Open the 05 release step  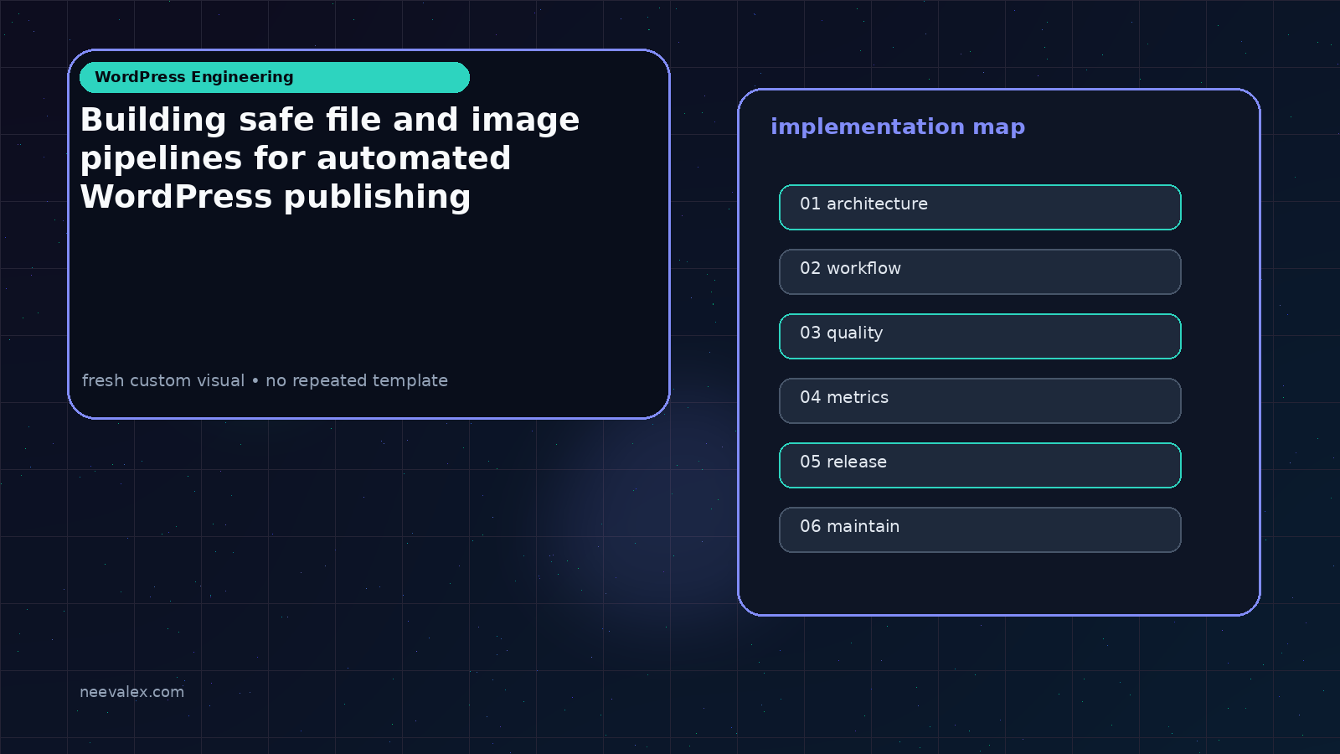tap(980, 465)
